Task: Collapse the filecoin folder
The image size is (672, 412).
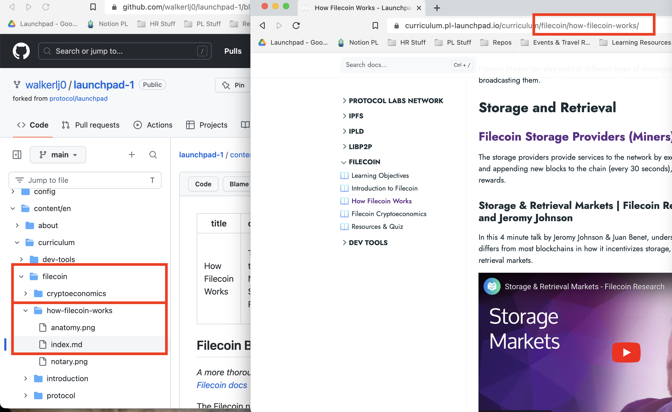Action: click(21, 276)
